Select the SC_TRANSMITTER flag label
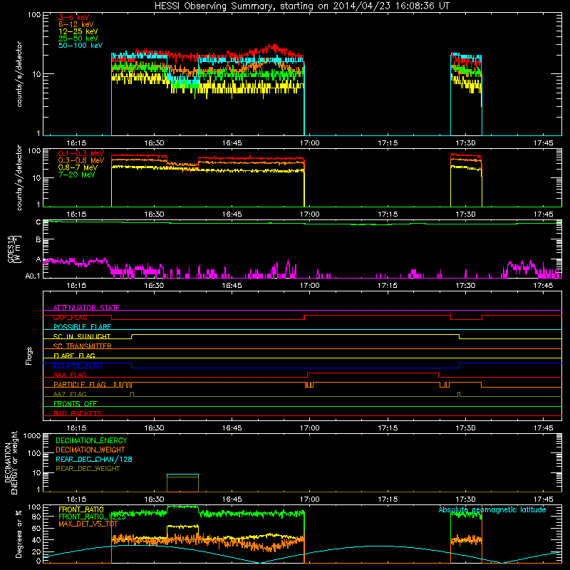This screenshot has height=570, width=570. (x=82, y=346)
